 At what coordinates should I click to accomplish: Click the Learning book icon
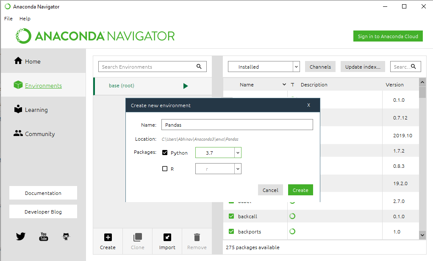pyautogui.click(x=18, y=109)
